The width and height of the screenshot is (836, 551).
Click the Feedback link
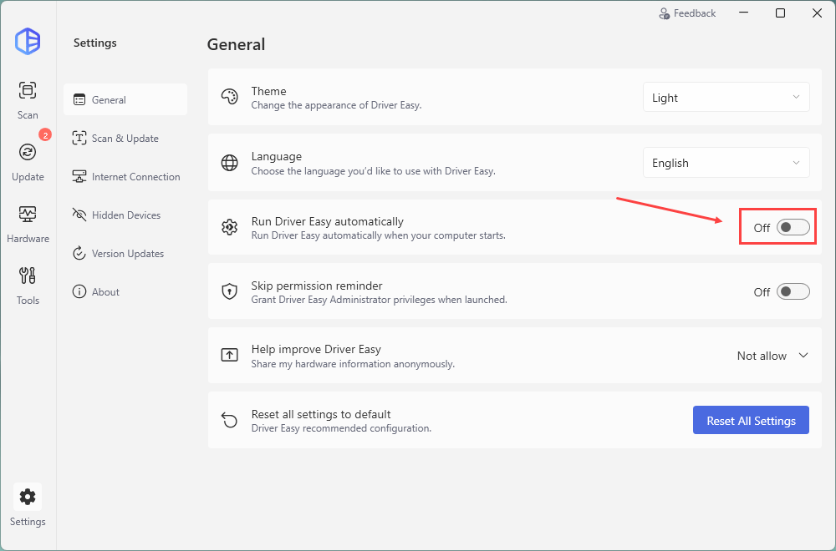click(x=687, y=13)
